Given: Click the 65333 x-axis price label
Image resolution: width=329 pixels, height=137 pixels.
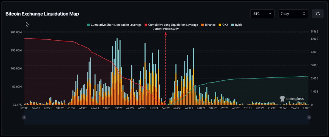Looking at the screenshot, I should (x=154, y=109).
